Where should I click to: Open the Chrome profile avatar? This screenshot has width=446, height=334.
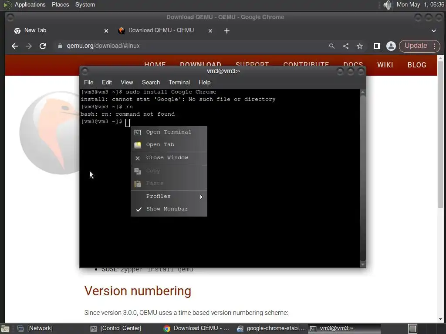[x=391, y=46]
